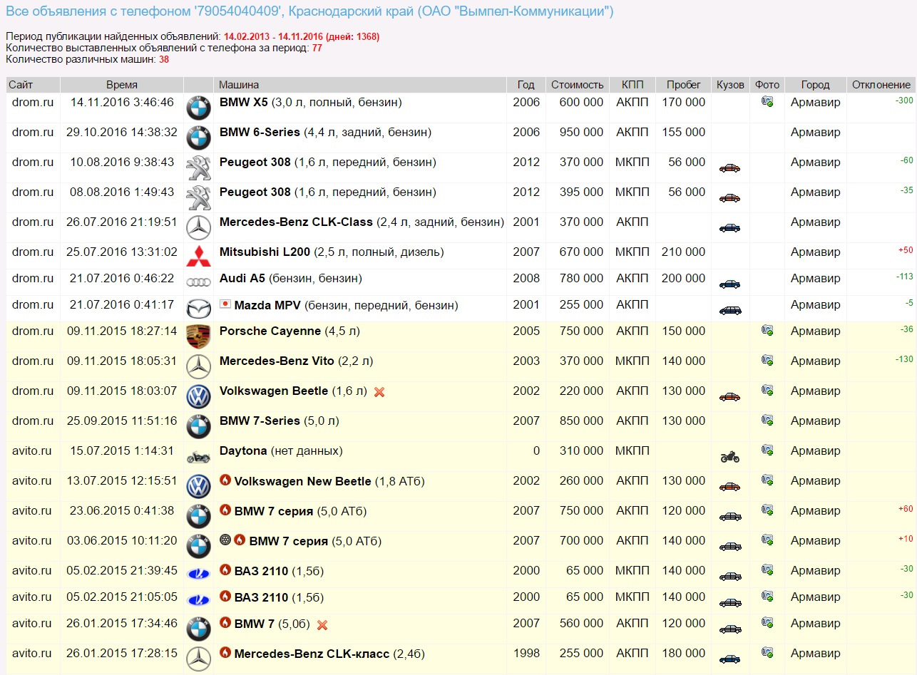
Task: Click the BMW logo beside BMW 6-Series
Action: [x=198, y=138]
